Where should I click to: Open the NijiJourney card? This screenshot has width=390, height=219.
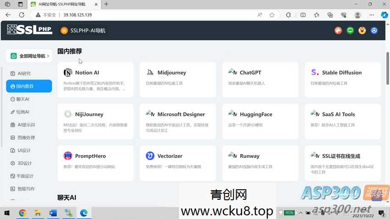[x=95, y=122]
